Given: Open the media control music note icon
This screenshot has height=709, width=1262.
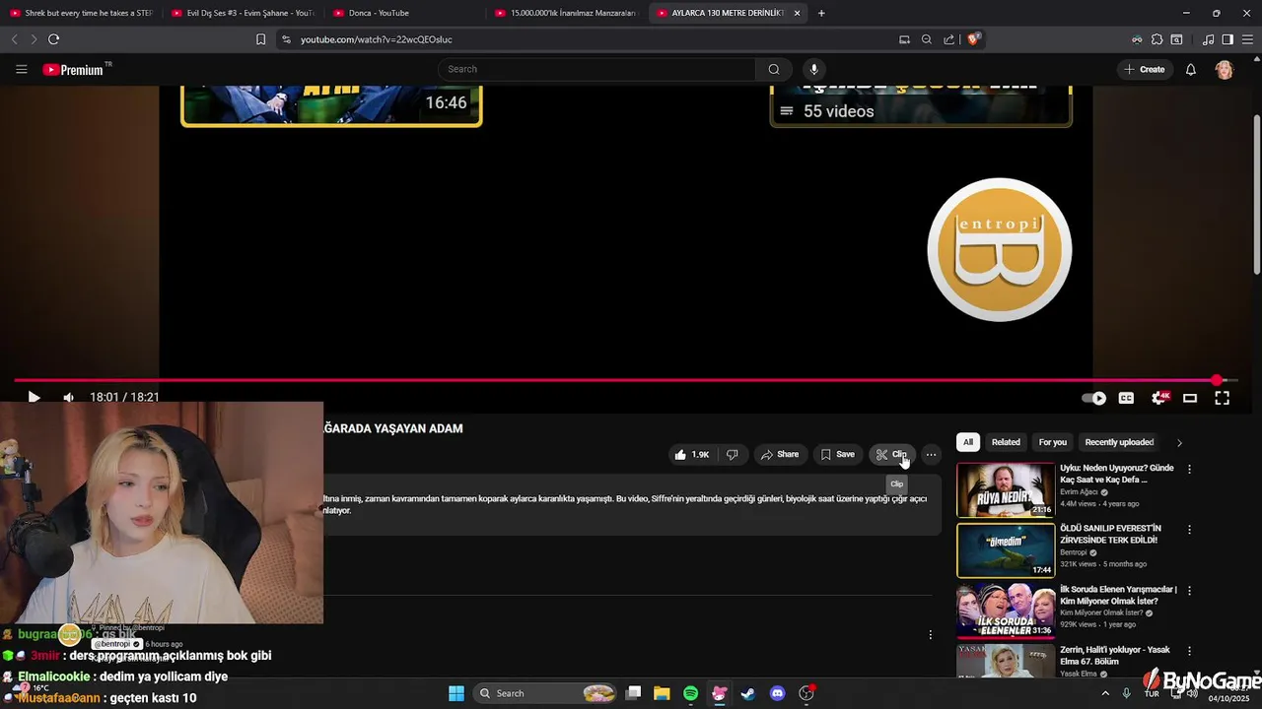Looking at the screenshot, I should point(1209,39).
